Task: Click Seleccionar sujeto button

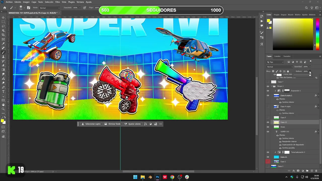Action: 91,124
